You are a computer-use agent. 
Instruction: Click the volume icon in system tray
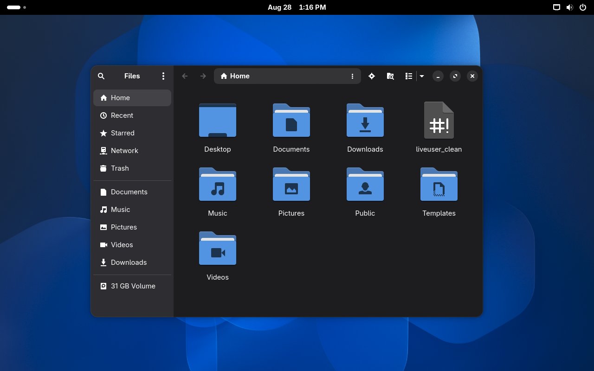coord(570,7)
